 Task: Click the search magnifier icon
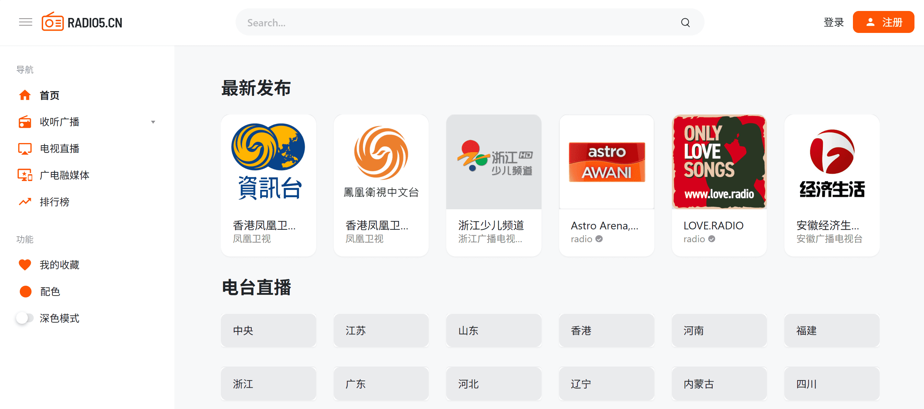[685, 23]
